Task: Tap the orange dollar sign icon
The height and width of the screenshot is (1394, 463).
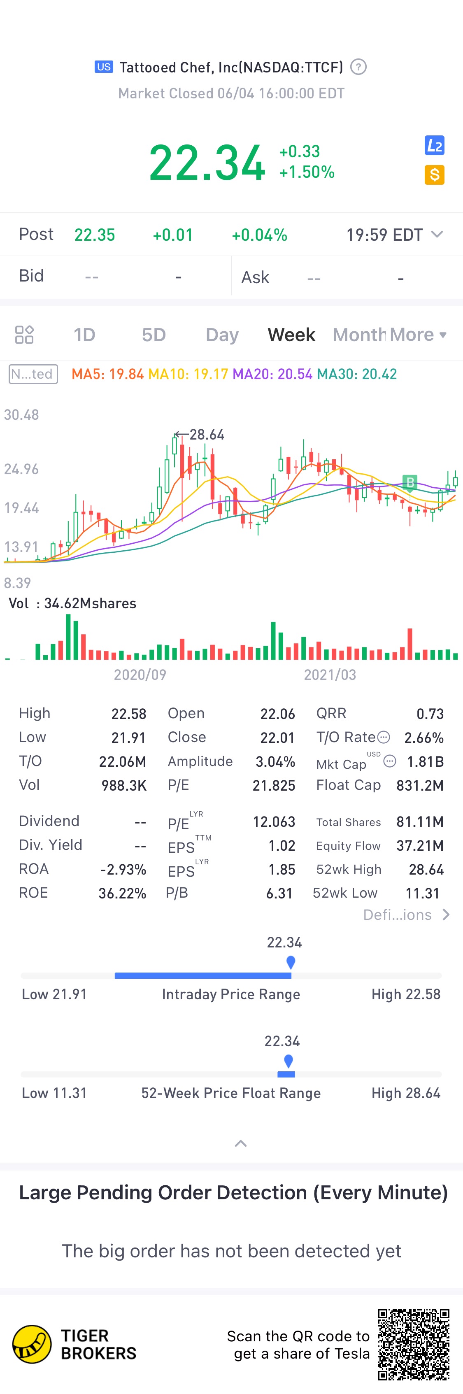Action: point(434,175)
